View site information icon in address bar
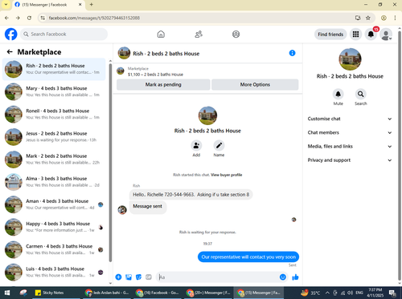Viewport: 402px width, 299px height. [x=43, y=18]
